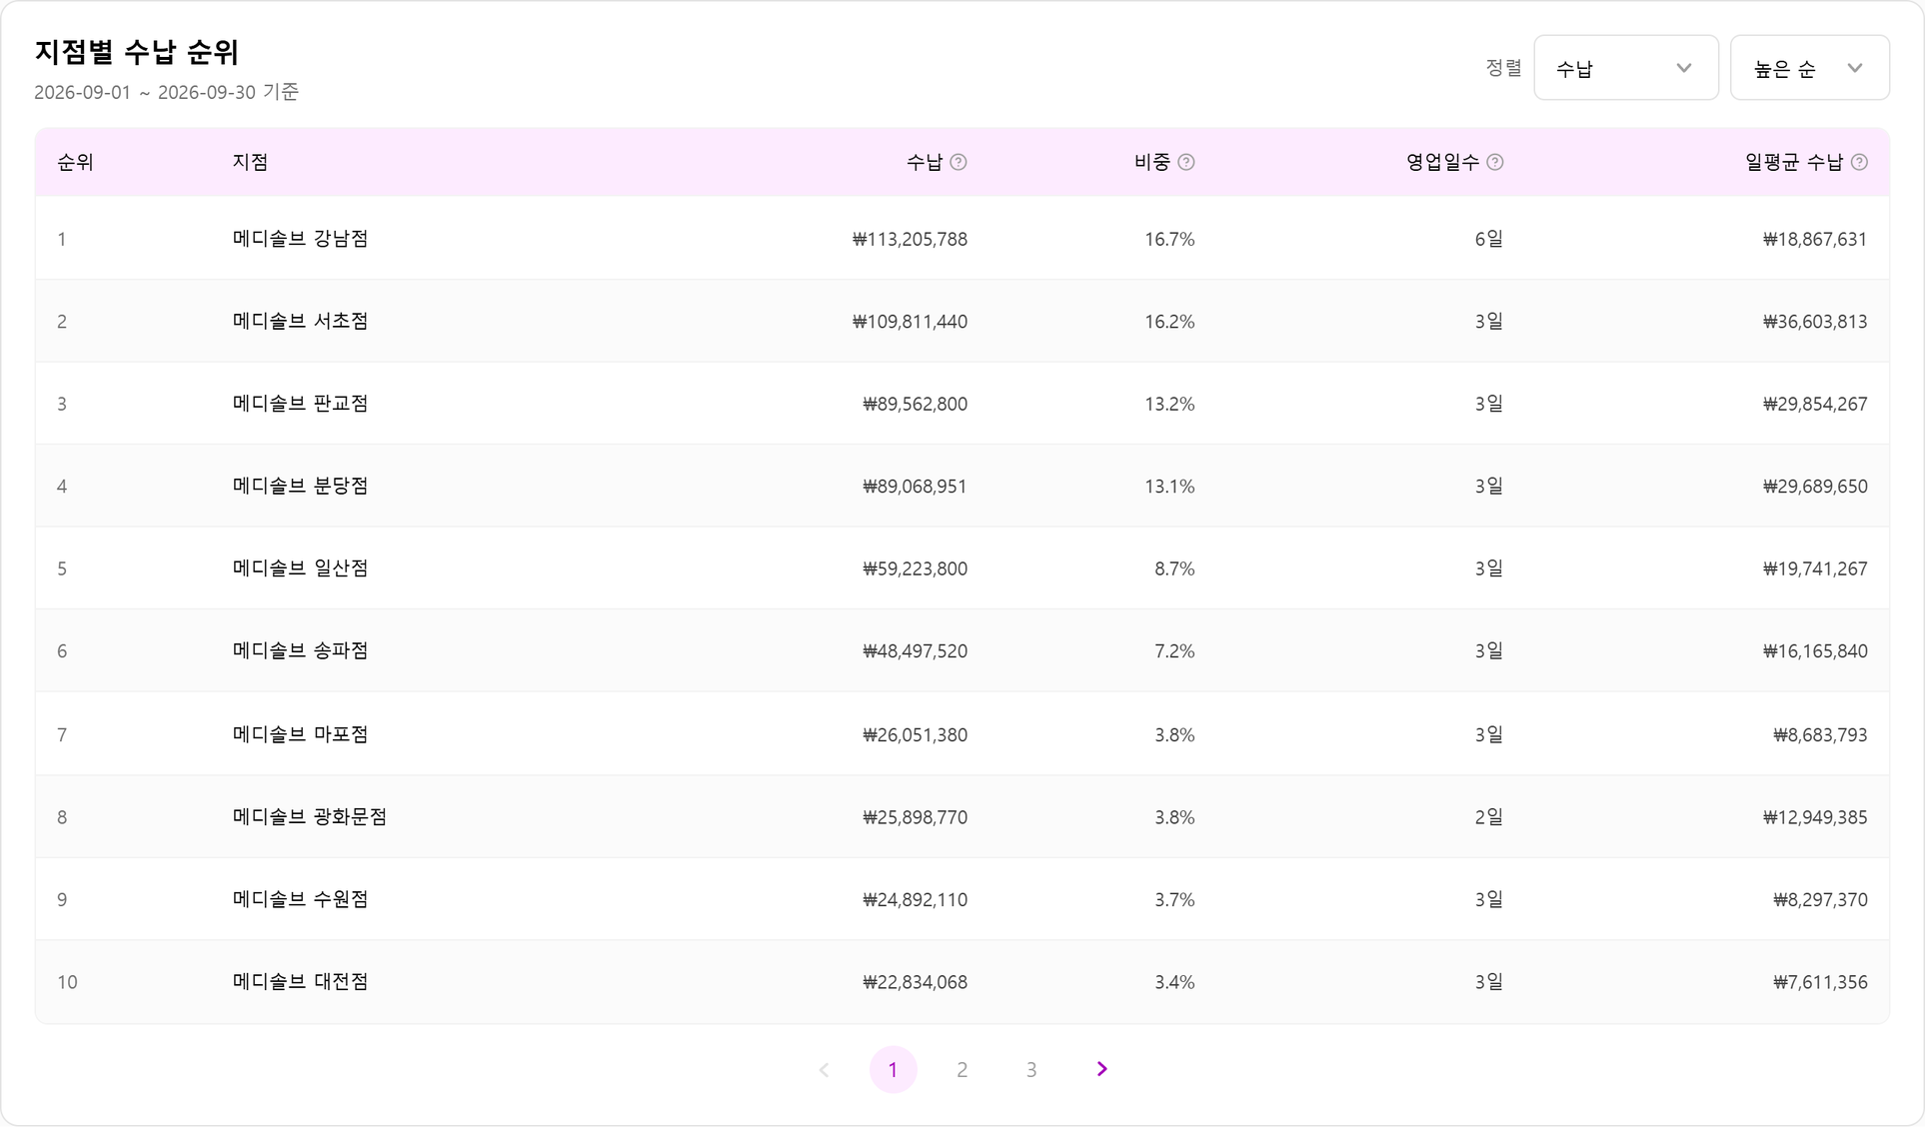Click the 일평균 수납 column header text
Viewport: 1925px width, 1128px height.
1794,162
